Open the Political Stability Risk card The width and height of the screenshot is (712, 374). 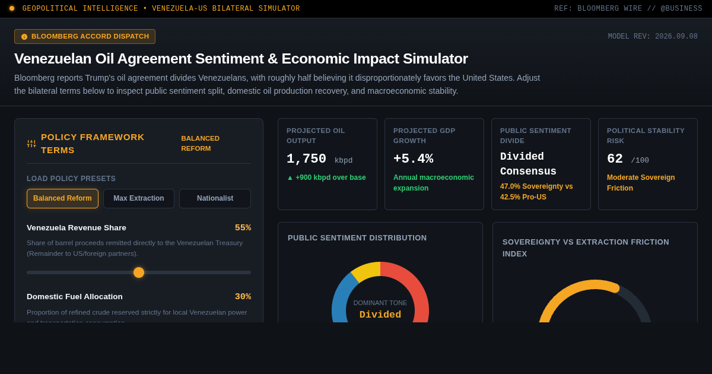coord(648,164)
